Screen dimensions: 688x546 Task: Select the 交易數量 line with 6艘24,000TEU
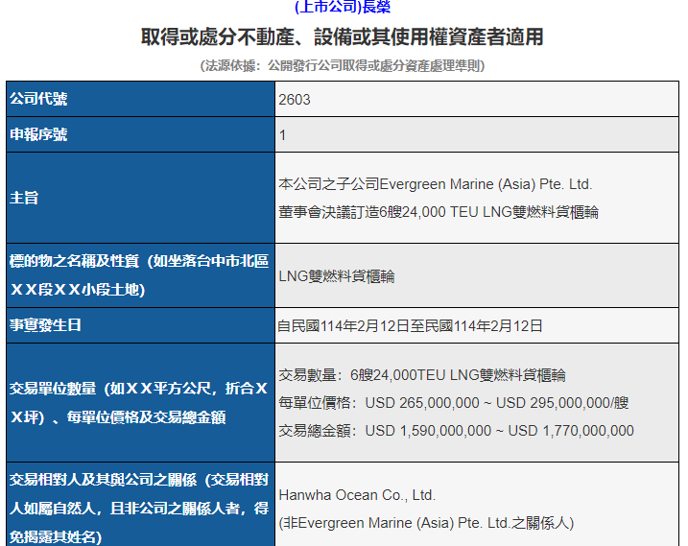(422, 375)
